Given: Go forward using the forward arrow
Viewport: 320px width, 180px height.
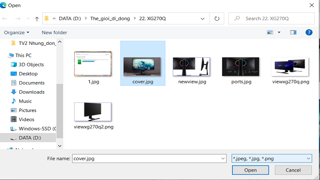Looking at the screenshot, I should pyautogui.click(x=18, y=18).
